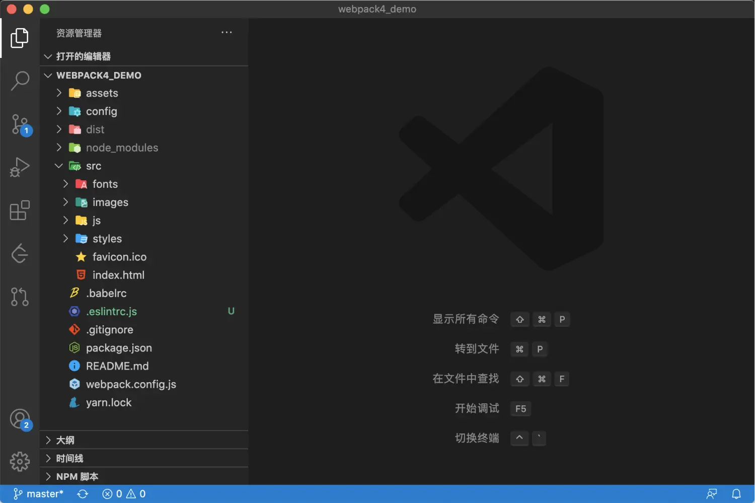The width and height of the screenshot is (755, 503).
Task: Click the Babel icon next to .babelrc
Action: (x=74, y=293)
